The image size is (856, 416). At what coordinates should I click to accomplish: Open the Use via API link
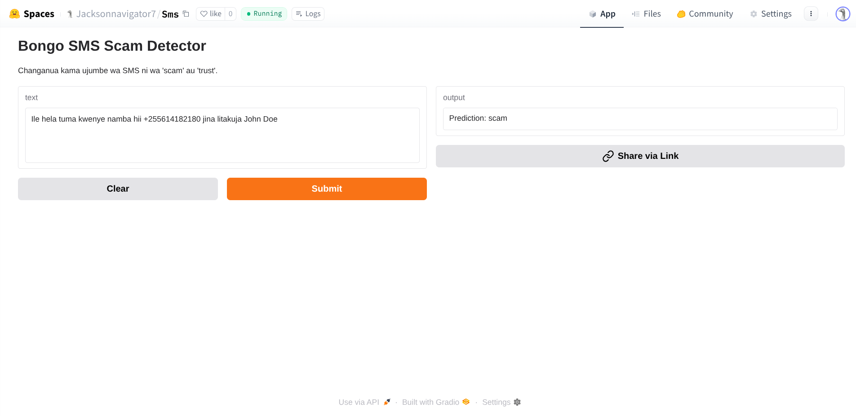click(x=364, y=402)
